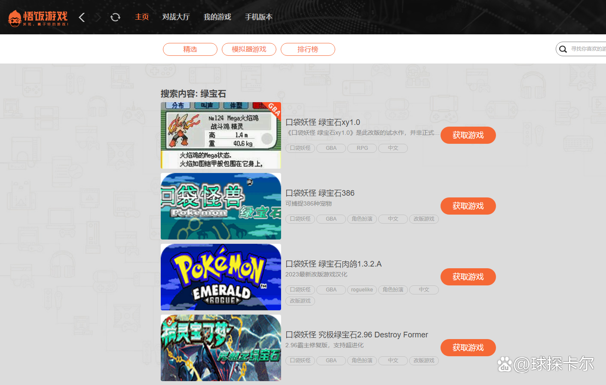Go back with the left arrow icon

82,17
